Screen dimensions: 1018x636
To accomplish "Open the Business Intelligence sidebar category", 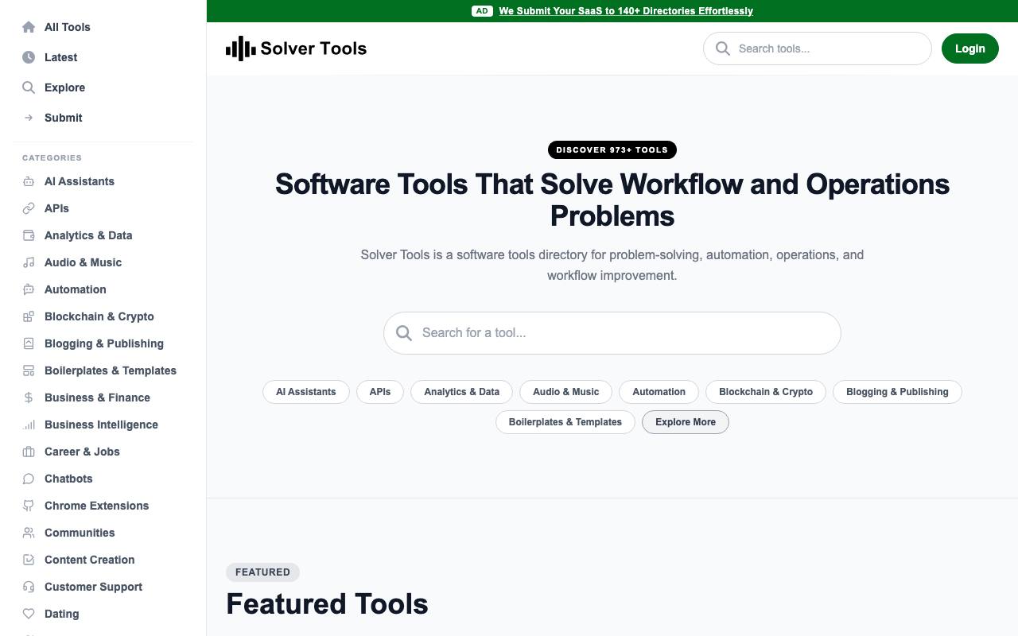I will click(x=103, y=425).
